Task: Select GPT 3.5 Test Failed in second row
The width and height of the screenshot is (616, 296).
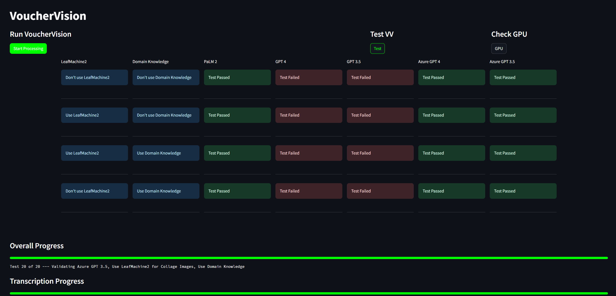Action: click(x=380, y=115)
